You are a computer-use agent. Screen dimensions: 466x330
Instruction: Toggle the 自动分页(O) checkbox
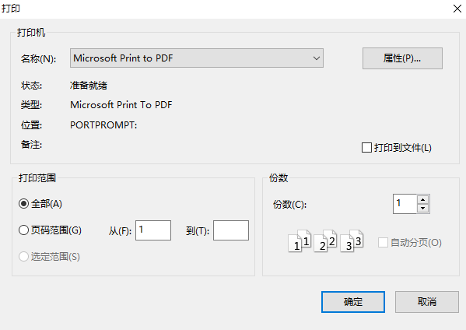(383, 242)
